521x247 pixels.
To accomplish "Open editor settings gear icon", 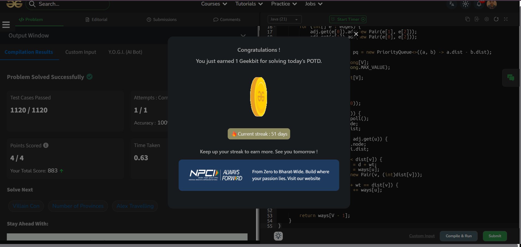I will tap(487, 19).
